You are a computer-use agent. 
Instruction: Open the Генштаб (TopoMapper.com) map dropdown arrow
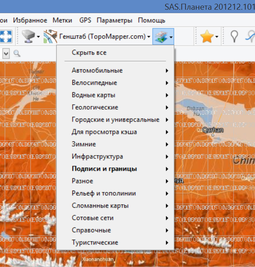point(148,37)
